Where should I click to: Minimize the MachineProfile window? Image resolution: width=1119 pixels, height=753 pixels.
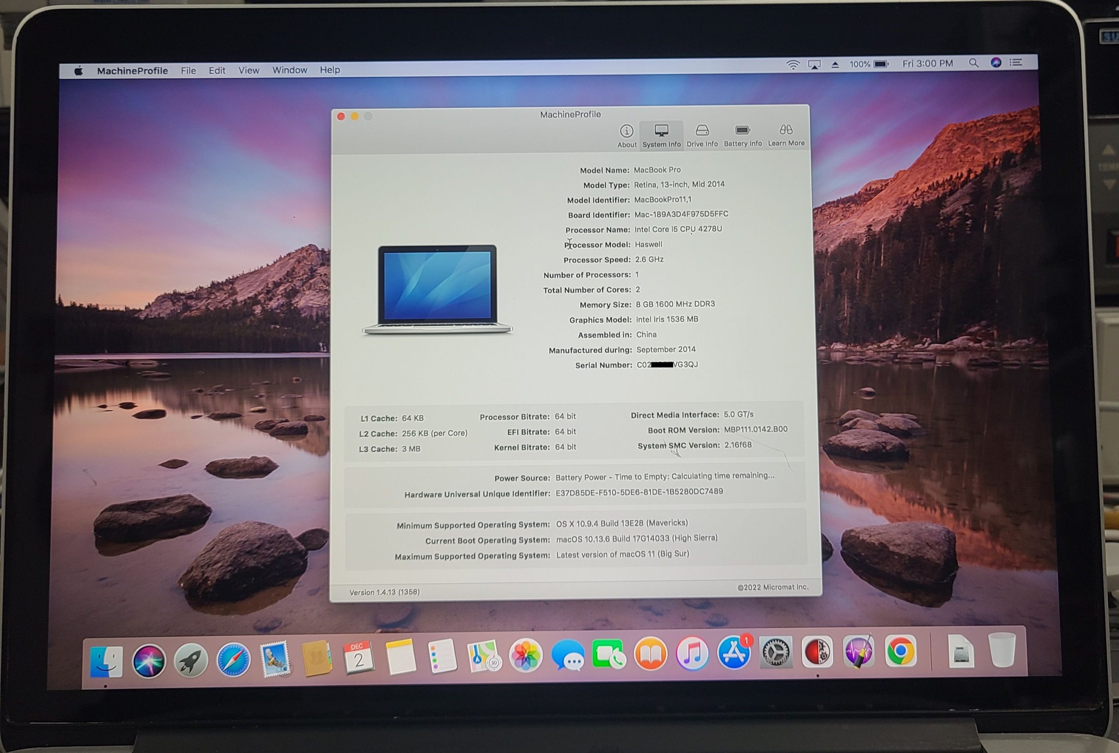(x=354, y=117)
